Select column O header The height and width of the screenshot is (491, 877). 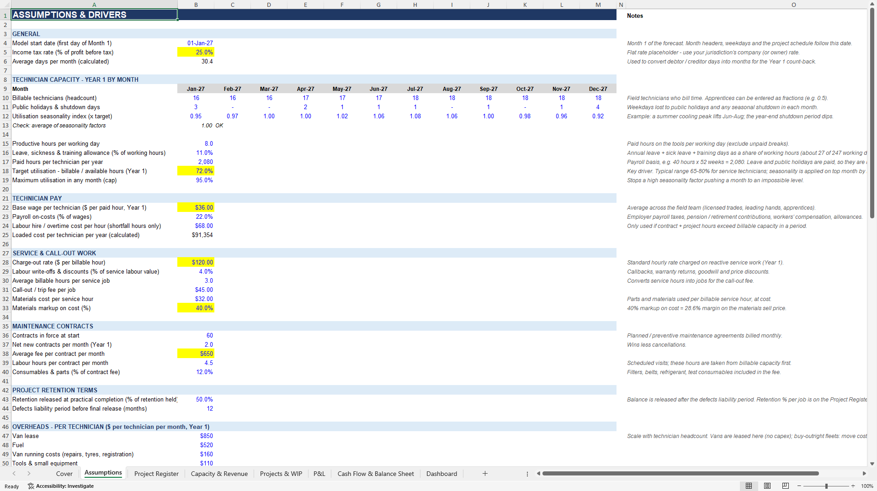(x=793, y=5)
